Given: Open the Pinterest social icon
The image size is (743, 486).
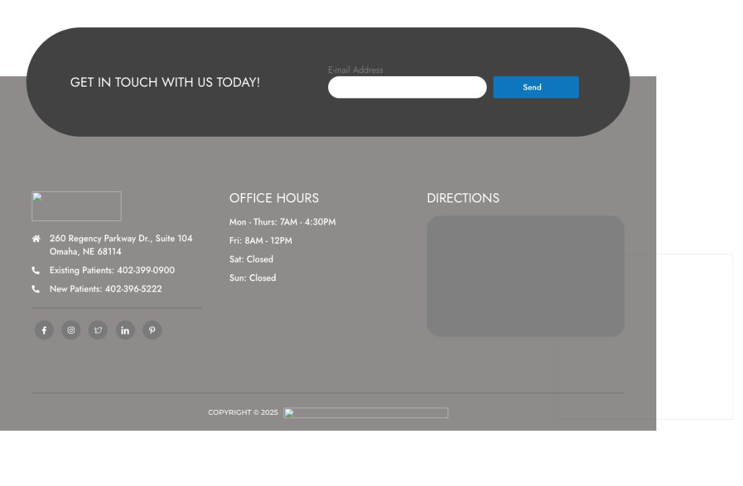Looking at the screenshot, I should coord(152,331).
